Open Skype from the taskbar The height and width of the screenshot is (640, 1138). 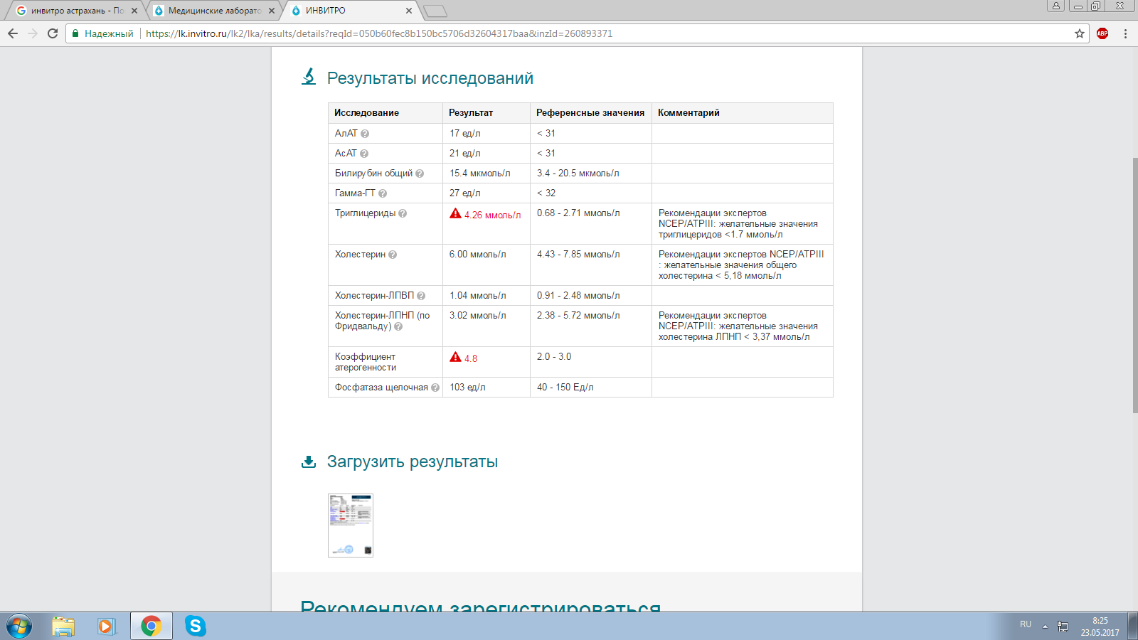tap(195, 626)
